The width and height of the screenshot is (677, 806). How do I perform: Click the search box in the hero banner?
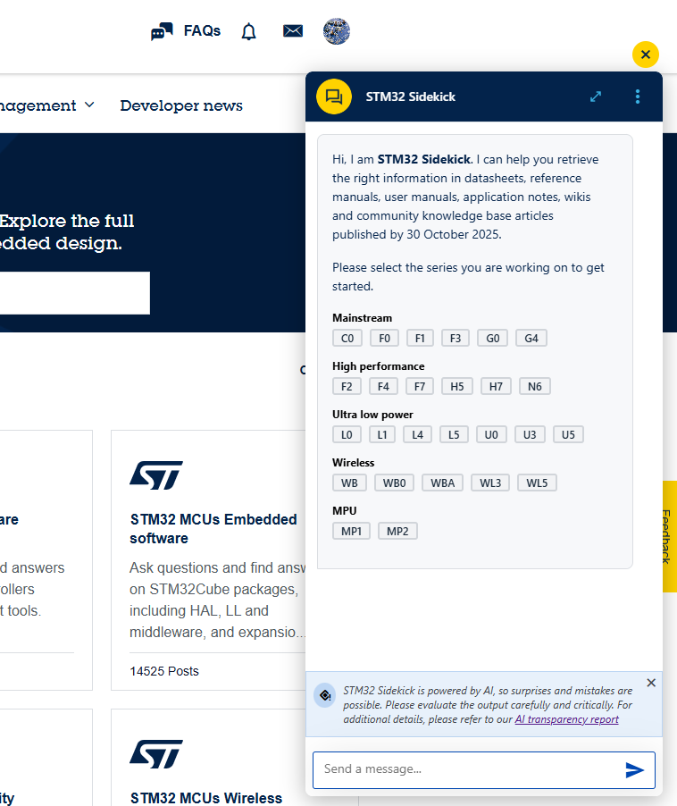point(75,293)
